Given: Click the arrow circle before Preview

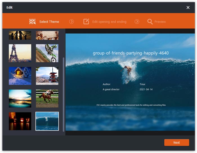Looking at the screenshot, I should click(x=137, y=22).
